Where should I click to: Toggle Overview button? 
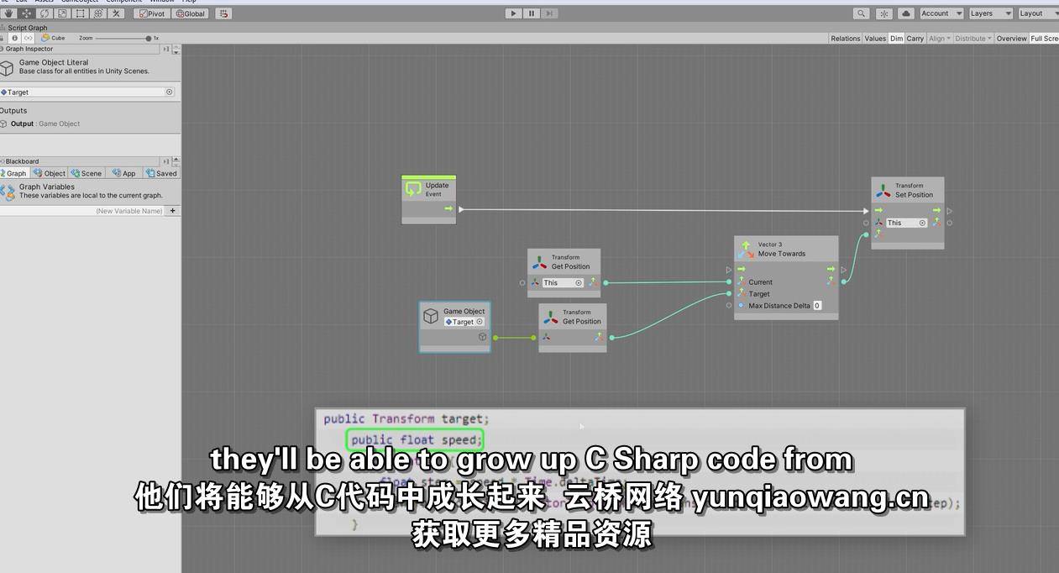(1011, 39)
